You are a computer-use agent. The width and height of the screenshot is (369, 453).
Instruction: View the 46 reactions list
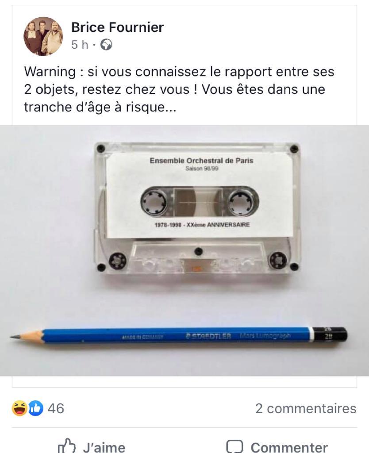[56, 408]
